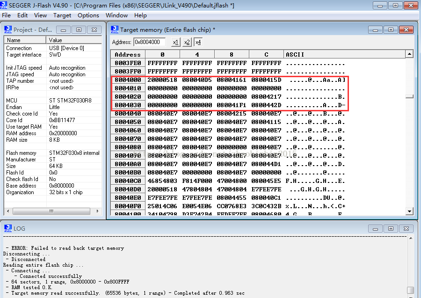
Task: Click LOG panel scrollbar thumb
Action: pyautogui.click(x=411, y=291)
